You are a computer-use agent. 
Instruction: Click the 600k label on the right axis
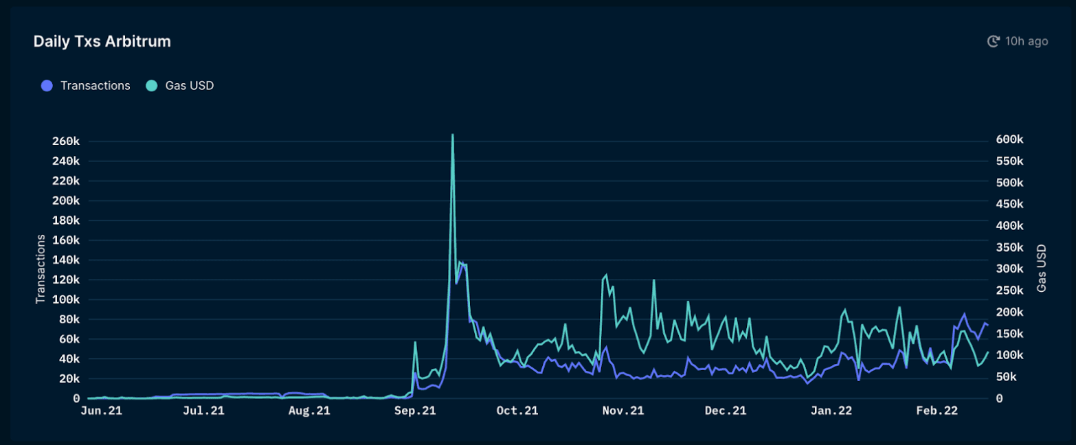(1010, 139)
